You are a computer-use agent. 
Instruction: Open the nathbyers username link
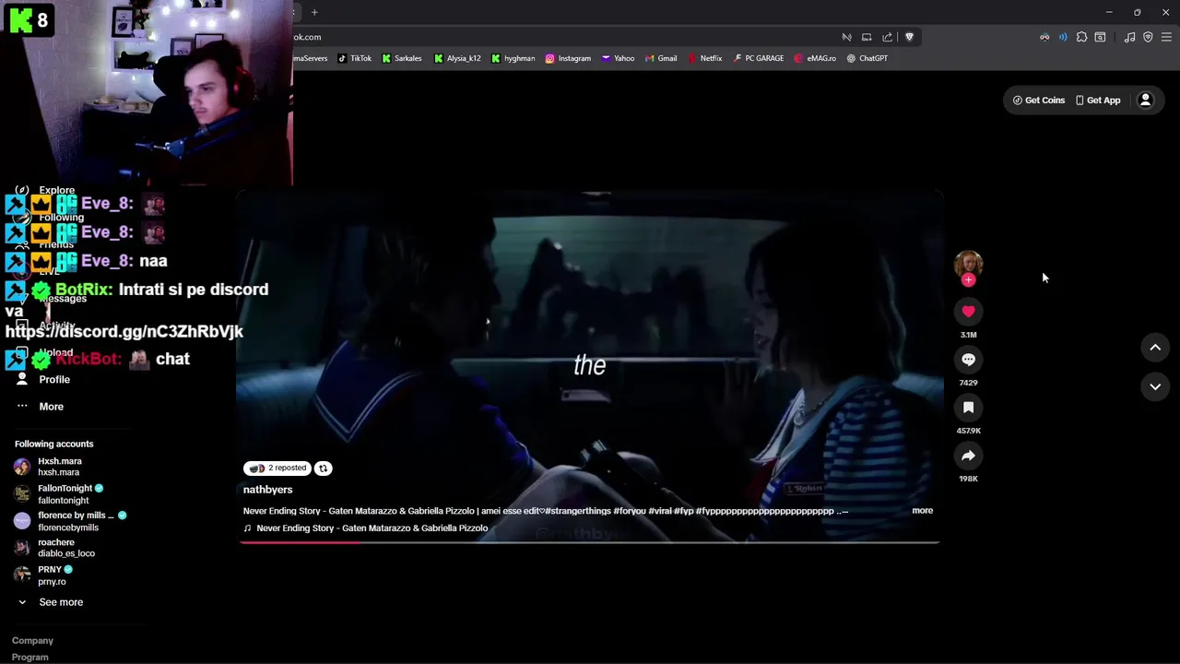pyautogui.click(x=267, y=490)
